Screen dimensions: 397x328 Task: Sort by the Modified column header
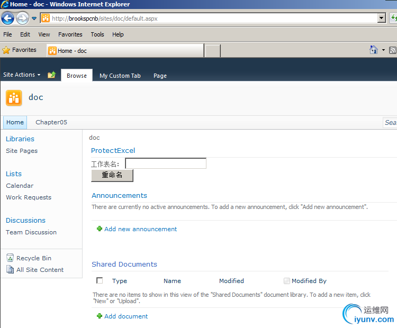tap(231, 281)
